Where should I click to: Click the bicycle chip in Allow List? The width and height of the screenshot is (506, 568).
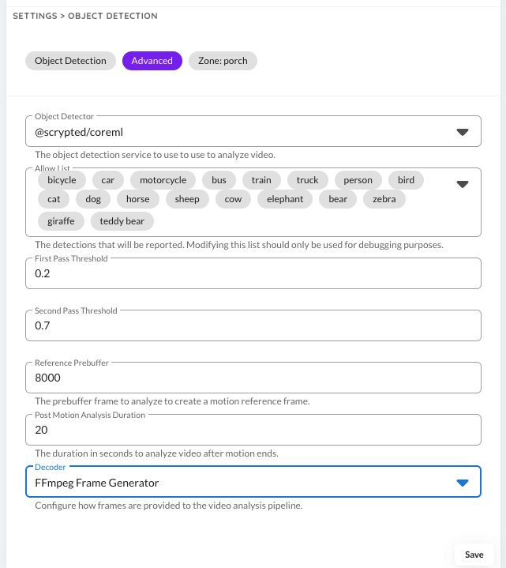[62, 180]
